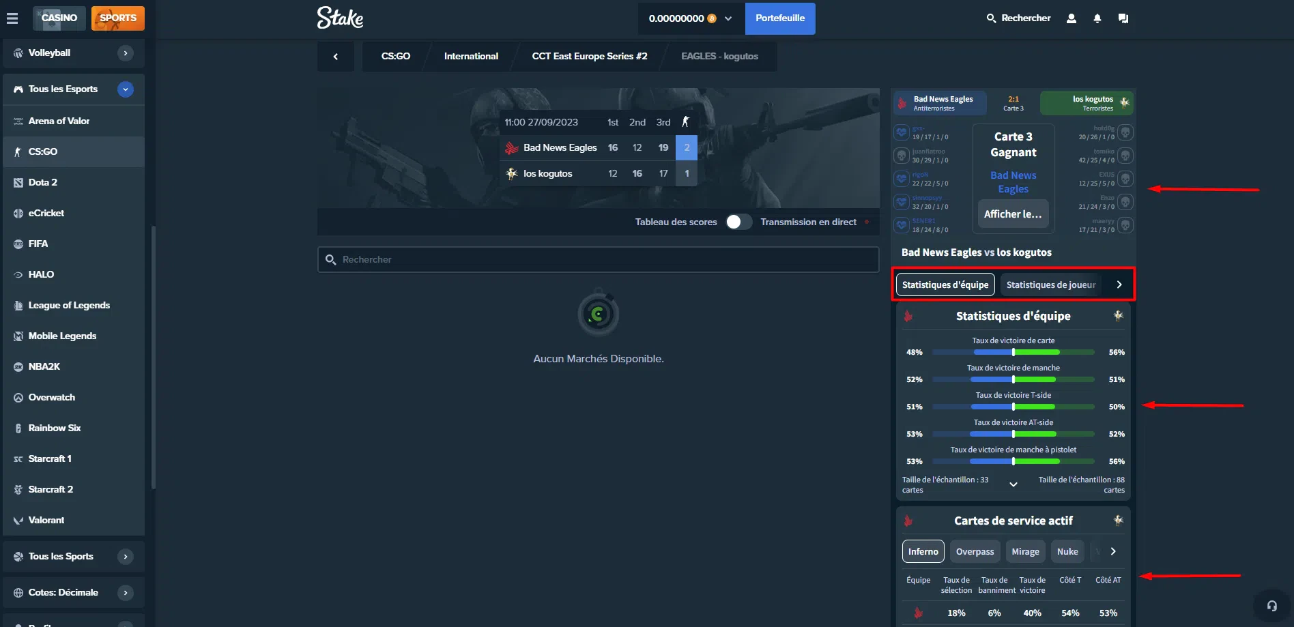Viewport: 1294px width, 627px height.
Task: Click the Dota 2 icon
Action: (18, 183)
